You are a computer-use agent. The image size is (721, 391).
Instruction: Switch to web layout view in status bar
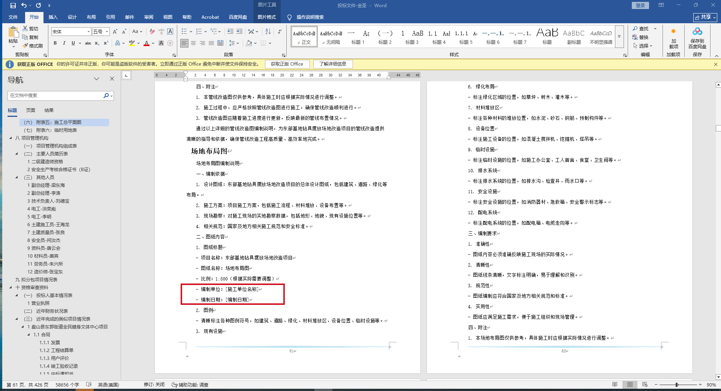[x=645, y=385]
